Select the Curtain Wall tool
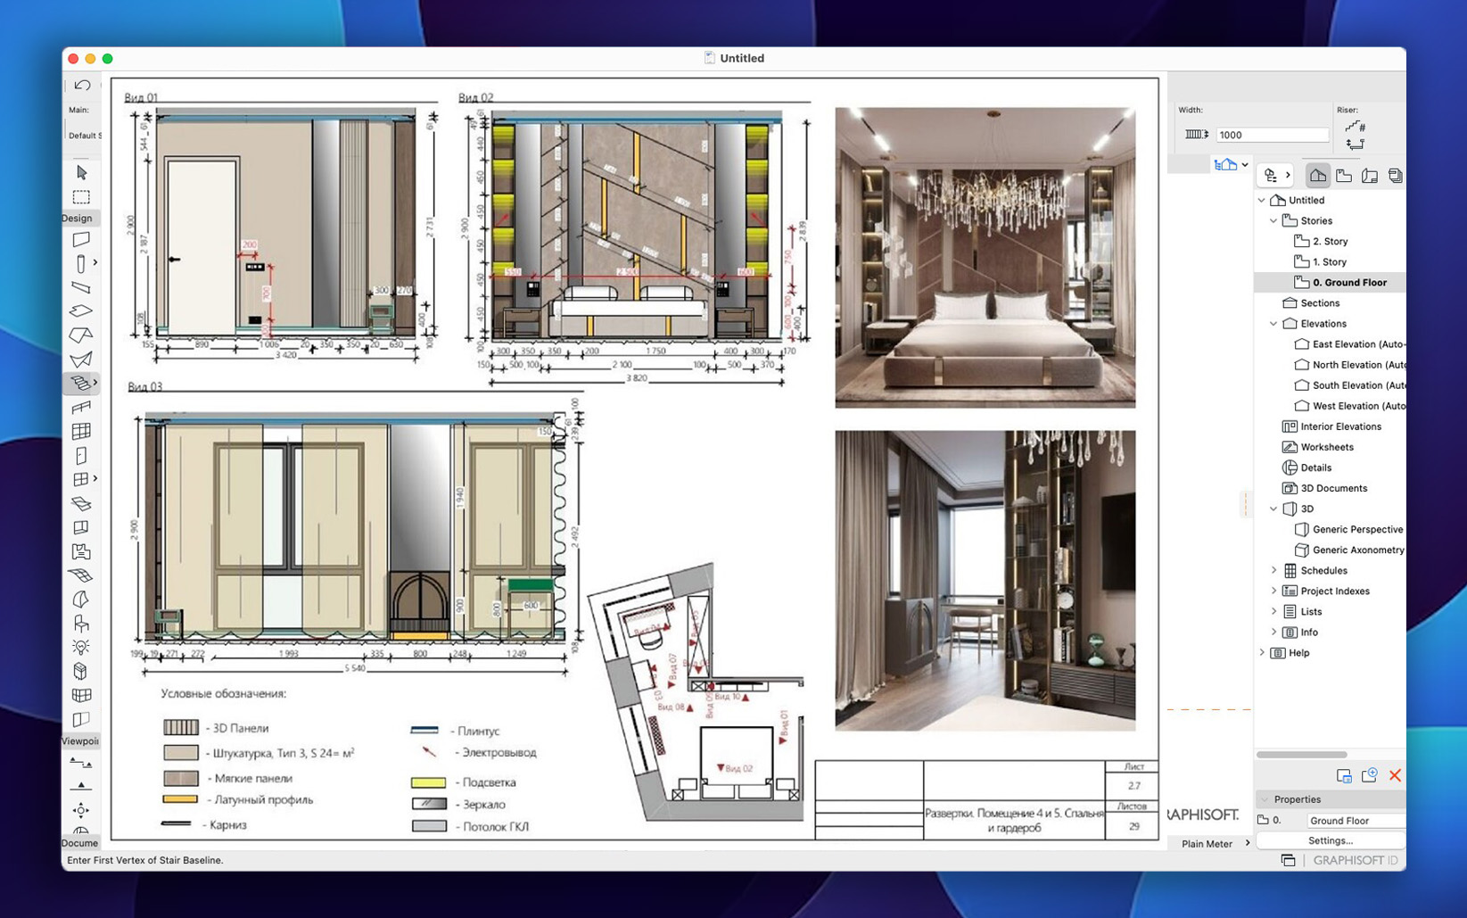 [x=81, y=431]
